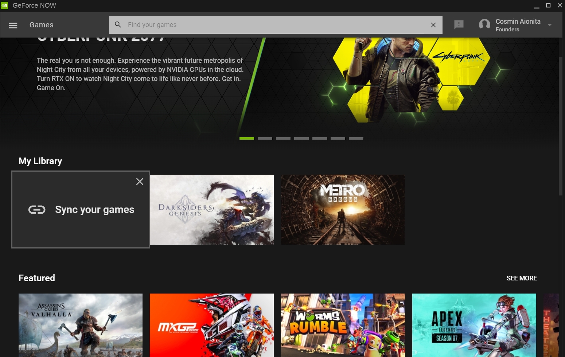Jump to the second carousel slide indicator

pos(265,139)
